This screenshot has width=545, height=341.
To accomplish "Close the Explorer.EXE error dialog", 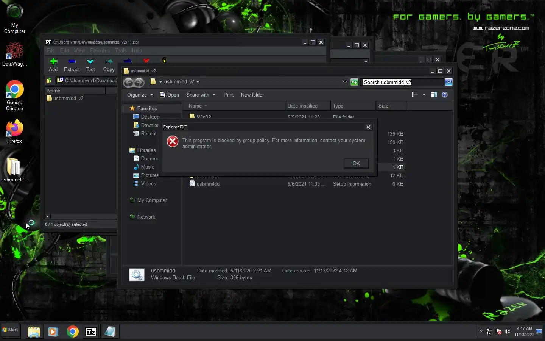I will (368, 127).
